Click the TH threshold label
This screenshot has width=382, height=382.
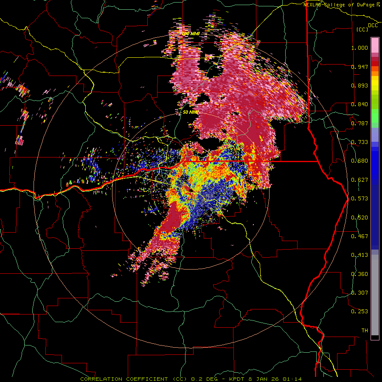click(x=365, y=331)
